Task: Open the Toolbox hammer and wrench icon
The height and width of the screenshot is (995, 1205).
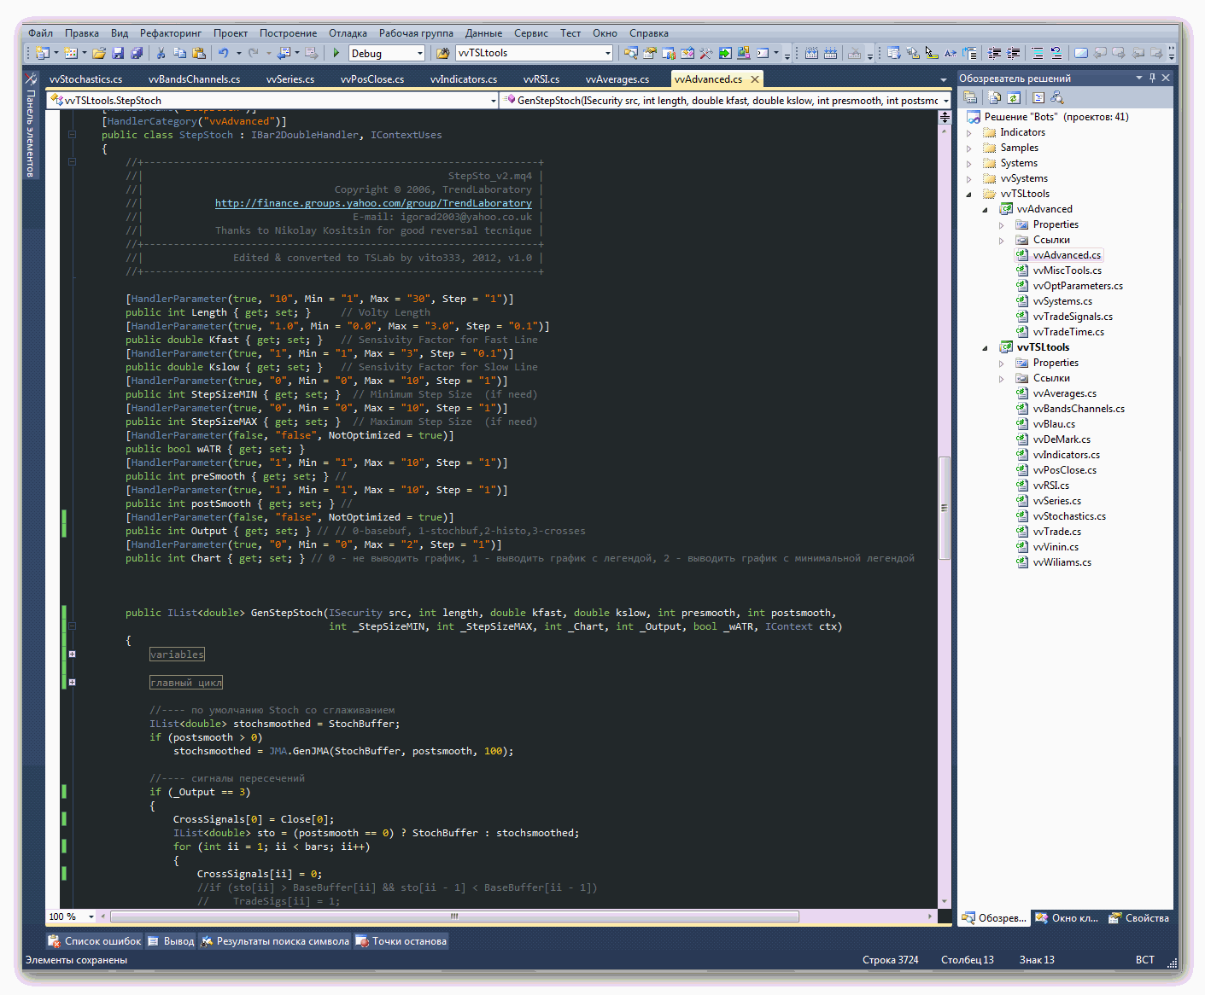Action: pos(706,53)
